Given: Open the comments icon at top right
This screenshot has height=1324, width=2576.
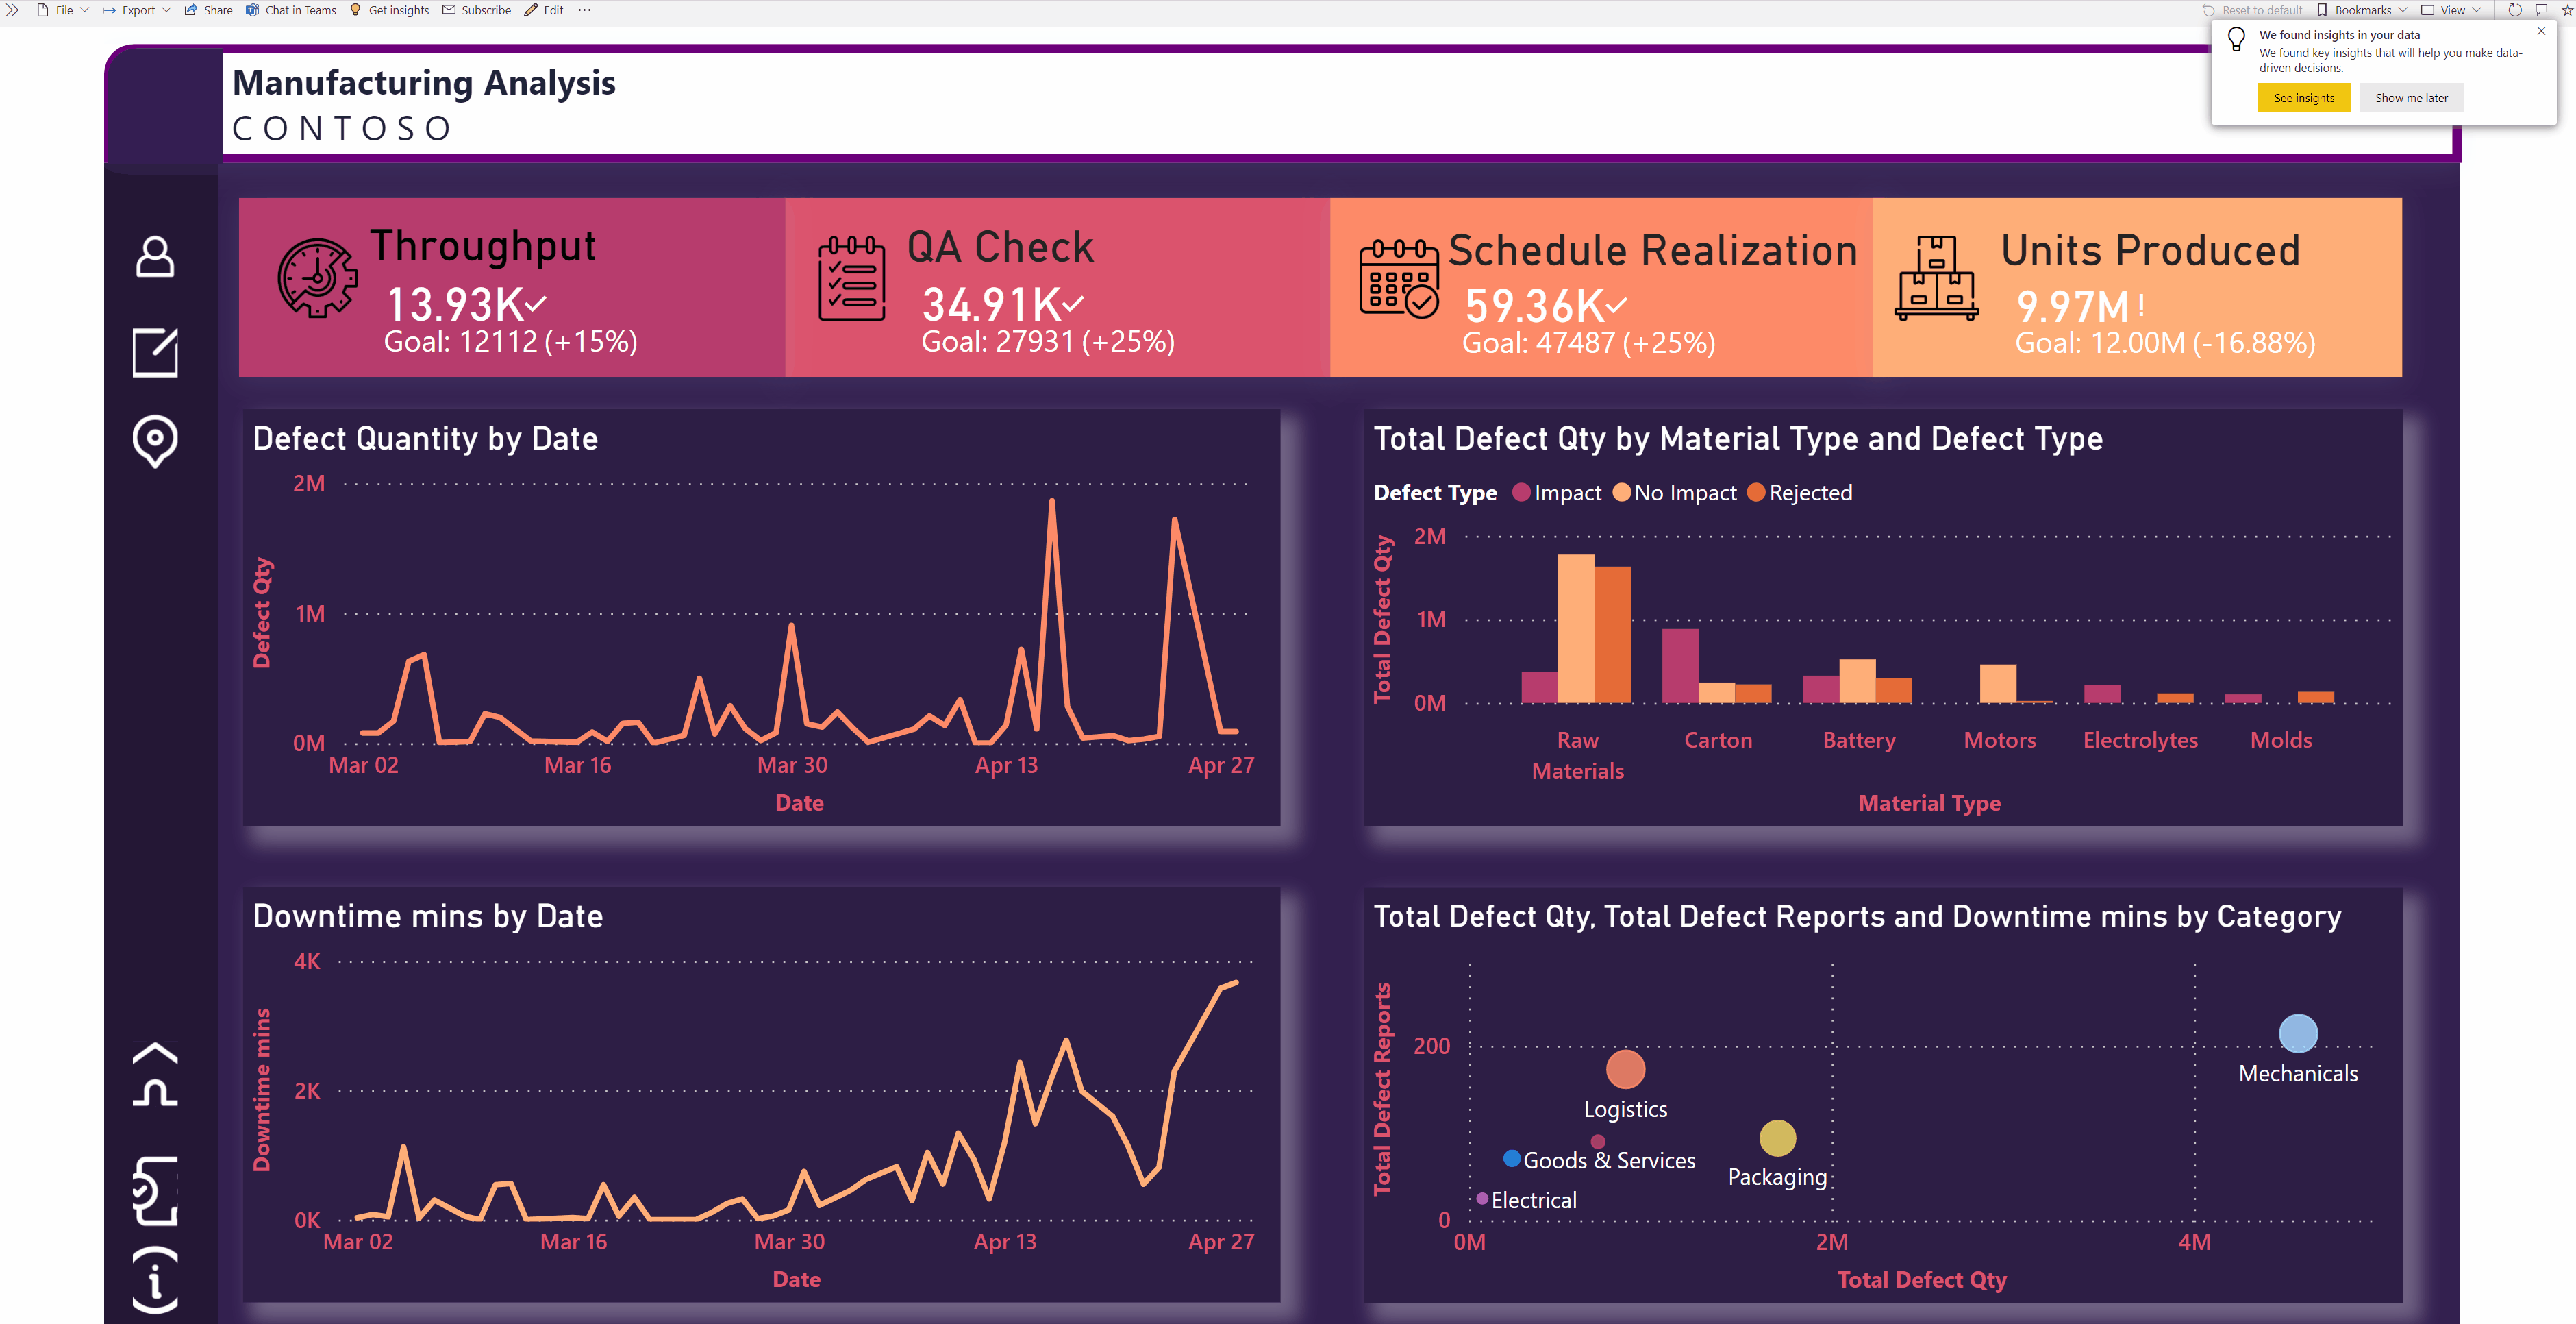Looking at the screenshot, I should click(x=2541, y=10).
